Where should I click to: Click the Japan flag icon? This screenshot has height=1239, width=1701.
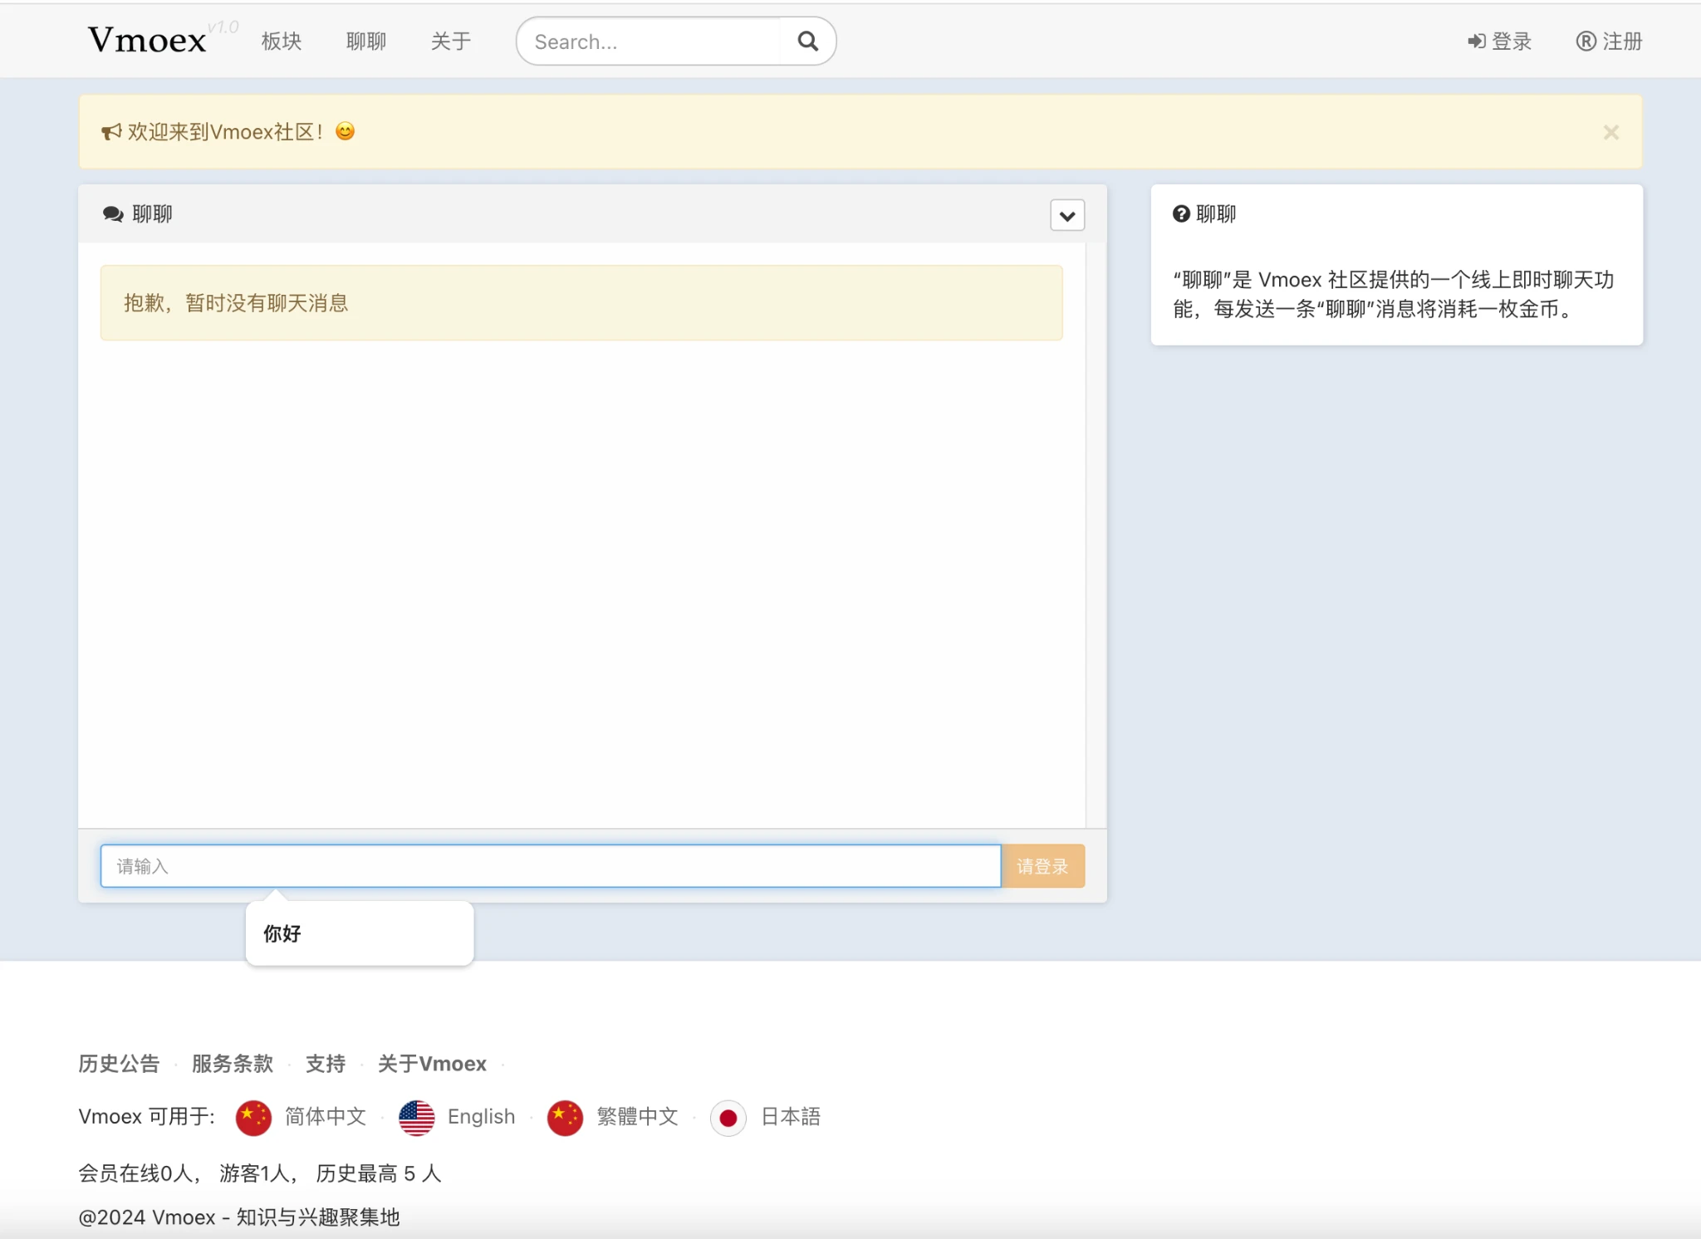click(x=728, y=1118)
